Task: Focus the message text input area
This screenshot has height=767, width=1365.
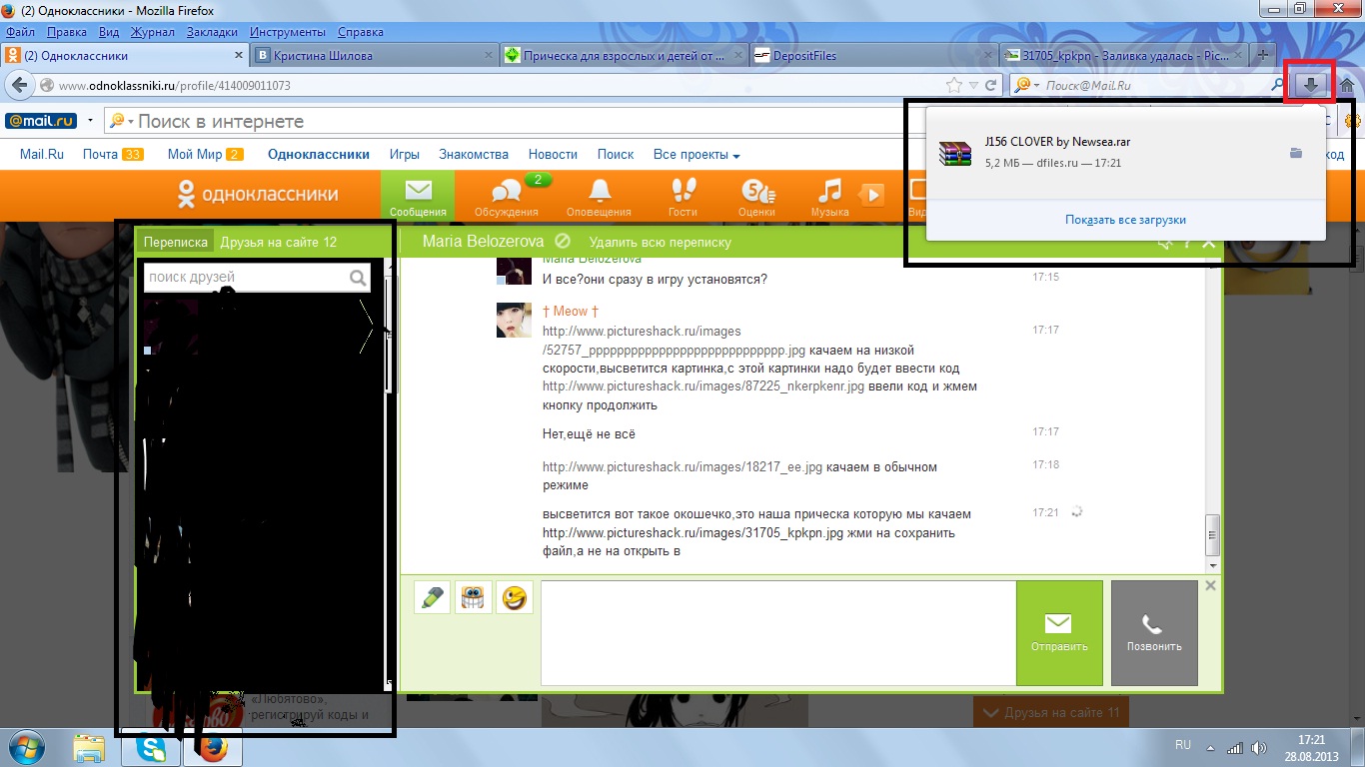Action: tap(778, 633)
